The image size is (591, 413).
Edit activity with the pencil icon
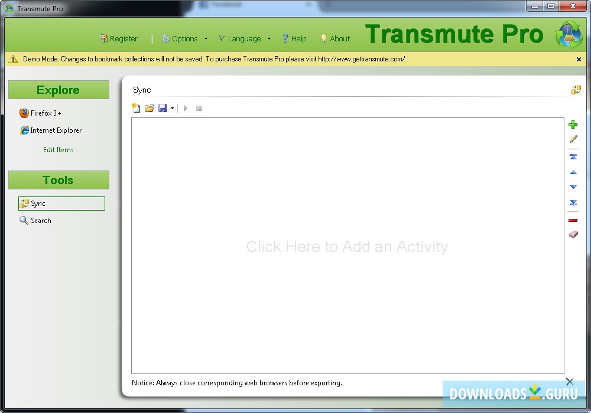pos(573,139)
